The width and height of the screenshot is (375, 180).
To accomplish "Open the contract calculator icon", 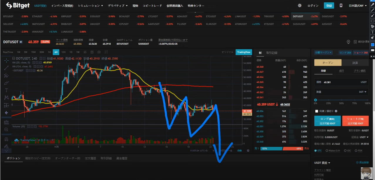I will pyautogui.click(x=355, y=42).
